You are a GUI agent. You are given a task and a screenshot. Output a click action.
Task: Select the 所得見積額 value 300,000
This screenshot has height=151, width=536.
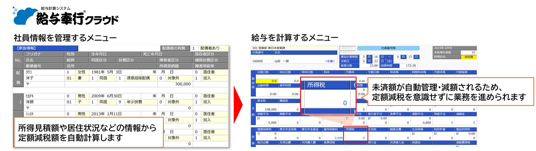click(183, 84)
